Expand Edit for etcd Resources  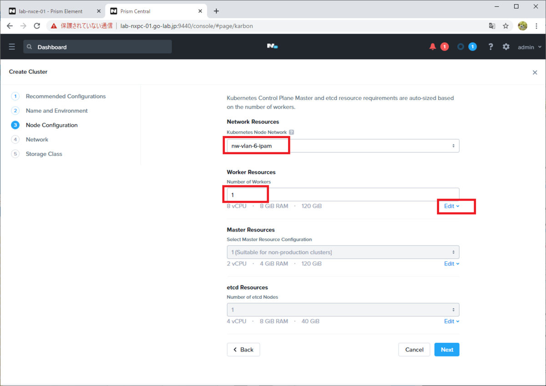pos(452,321)
